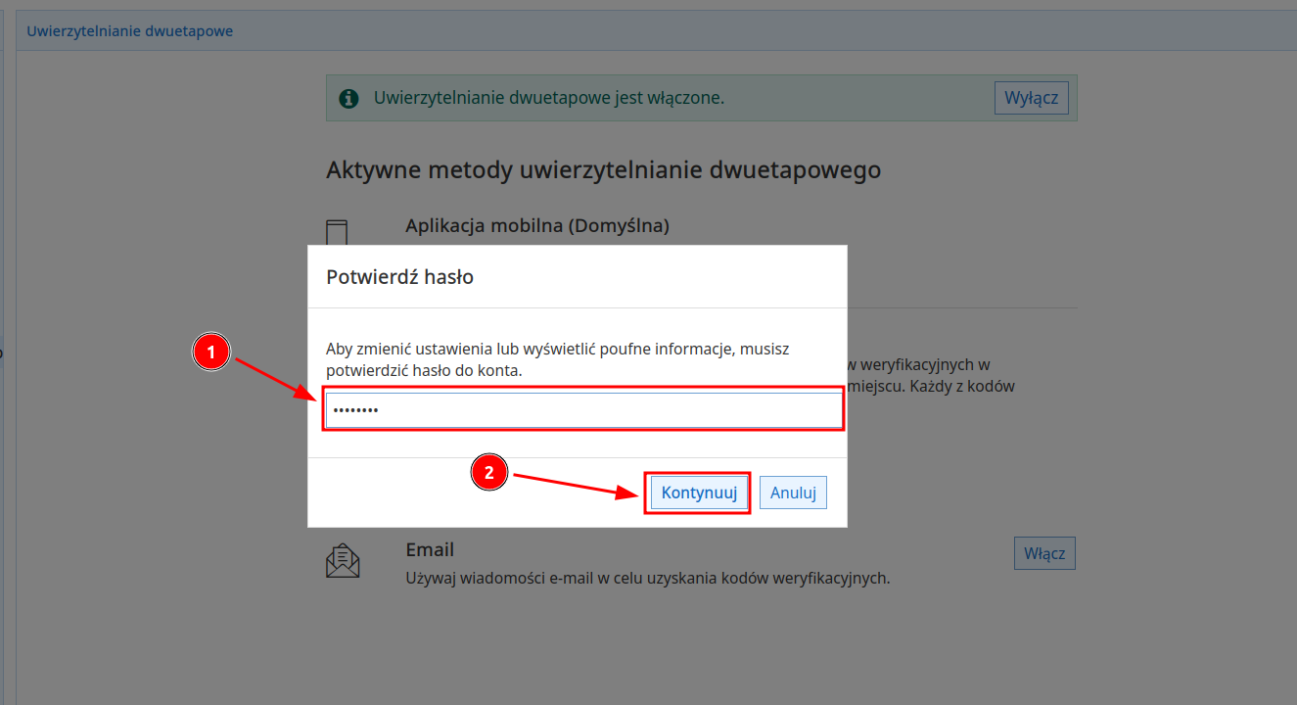The width and height of the screenshot is (1297, 705).
Task: Click 'Aplikacja mobilna (Domyślna)' text
Action: [x=537, y=225]
